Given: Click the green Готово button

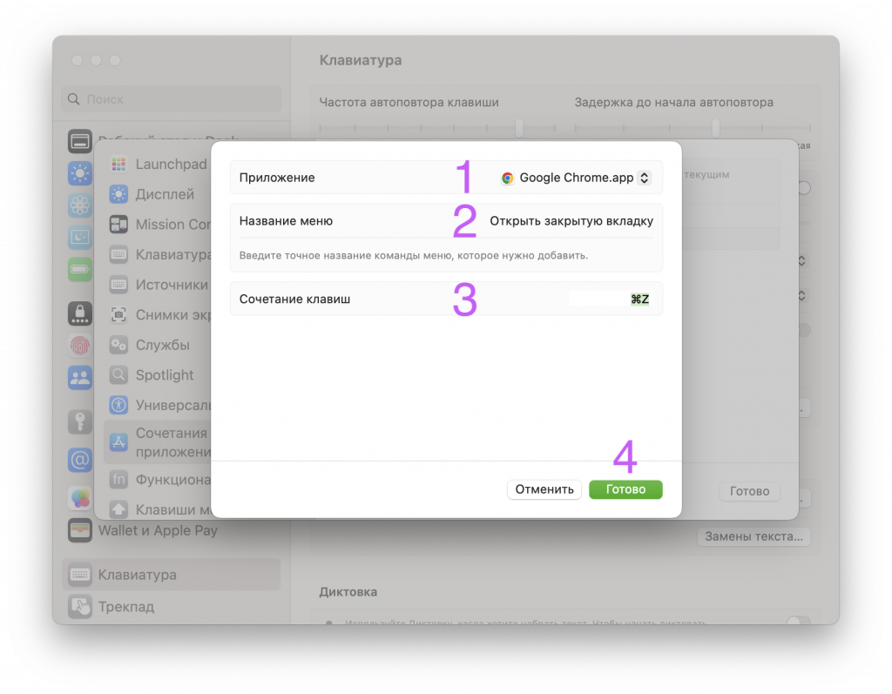Looking at the screenshot, I should tap(625, 489).
